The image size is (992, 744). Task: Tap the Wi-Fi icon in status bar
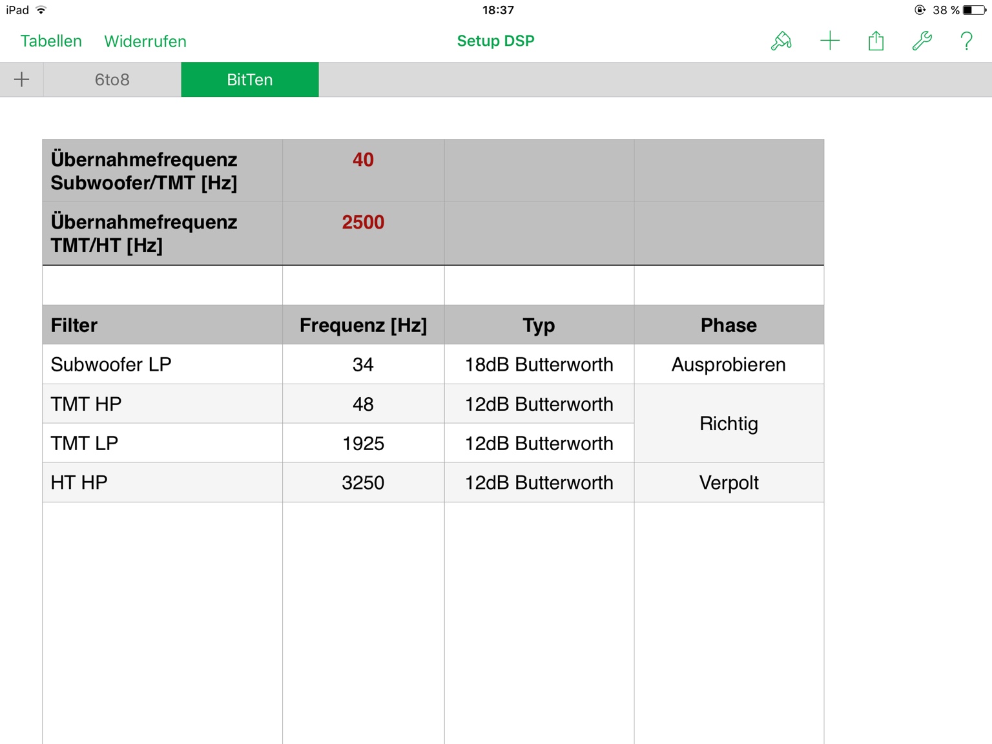41,10
